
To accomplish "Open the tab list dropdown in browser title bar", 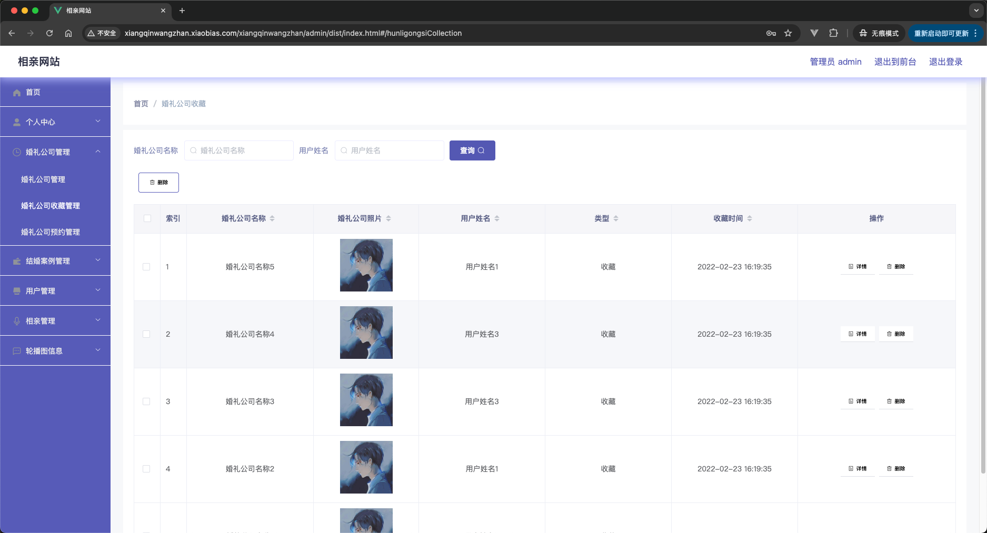I will tap(976, 11).
